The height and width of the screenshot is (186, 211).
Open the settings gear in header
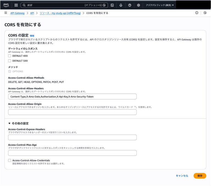[x=138, y=5]
